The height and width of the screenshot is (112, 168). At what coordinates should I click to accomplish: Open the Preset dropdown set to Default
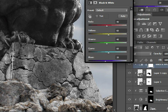(111, 10)
